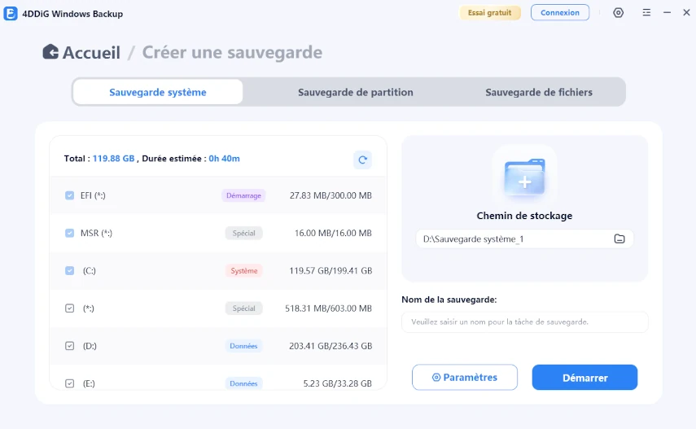This screenshot has width=696, height=429.
Task: Open Paramètres backup settings
Action: point(464,378)
